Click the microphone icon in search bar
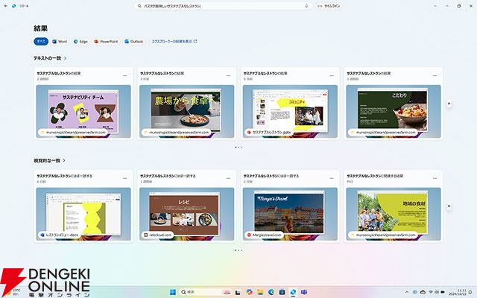Screen dimensions: 477x298 coord(307,6)
